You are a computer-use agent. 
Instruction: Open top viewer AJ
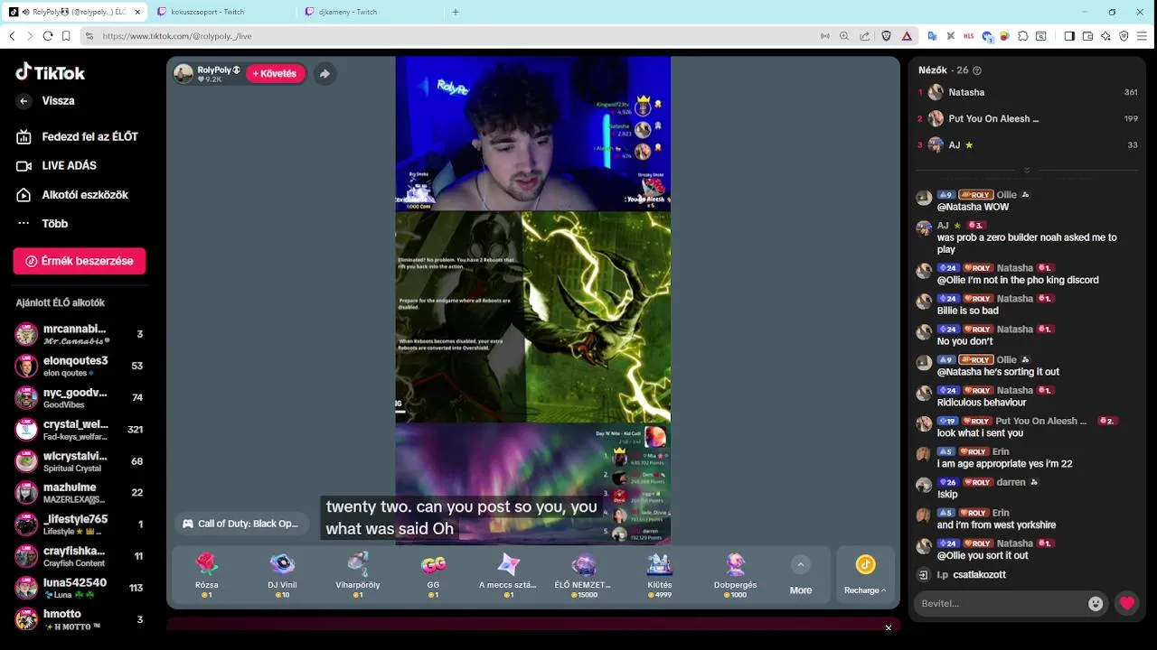1027,144
